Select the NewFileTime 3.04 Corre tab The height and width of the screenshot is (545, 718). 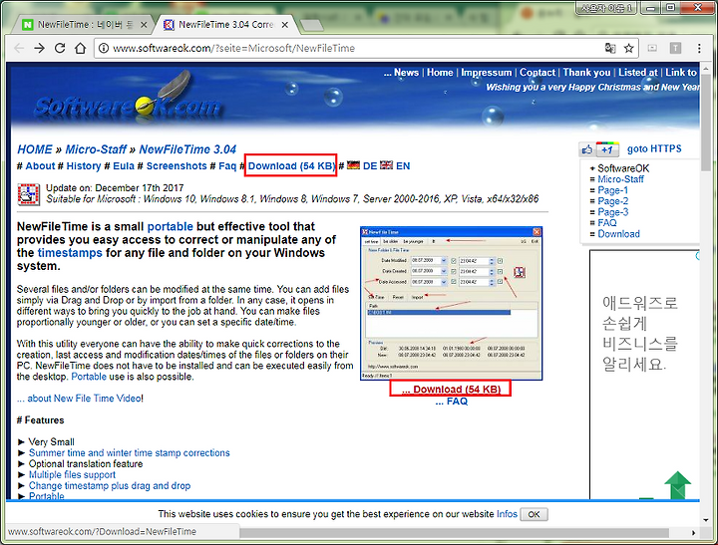click(225, 25)
